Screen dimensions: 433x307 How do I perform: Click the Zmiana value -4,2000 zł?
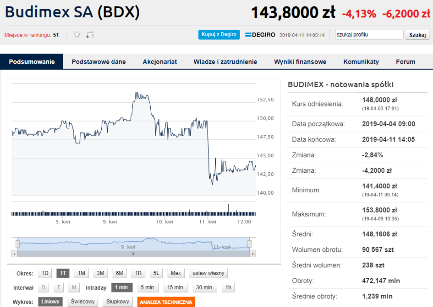point(377,170)
